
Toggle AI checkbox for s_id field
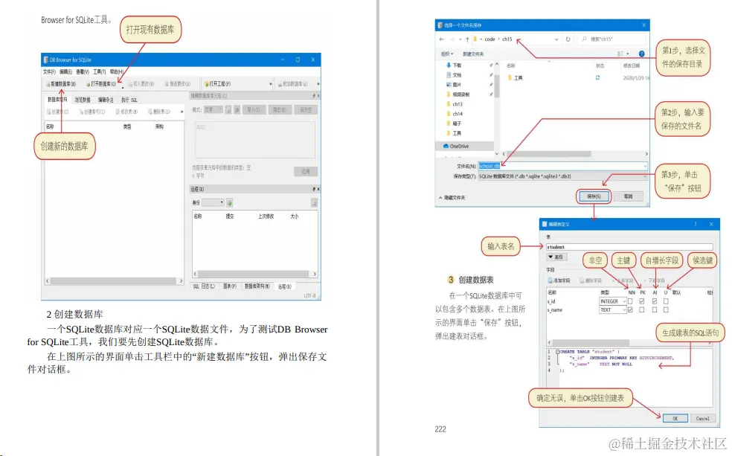pos(655,301)
